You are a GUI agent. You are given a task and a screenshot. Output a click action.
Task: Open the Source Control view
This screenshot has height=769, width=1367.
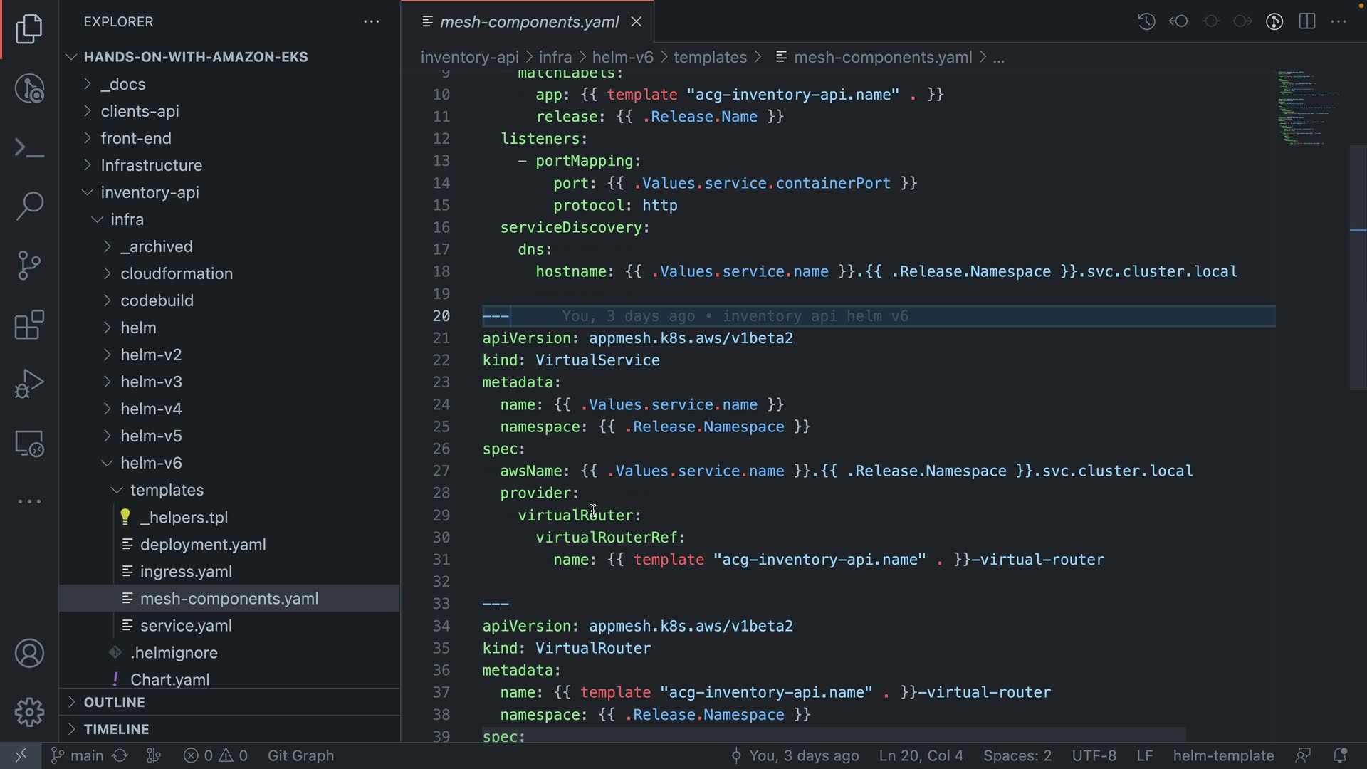coord(29,266)
